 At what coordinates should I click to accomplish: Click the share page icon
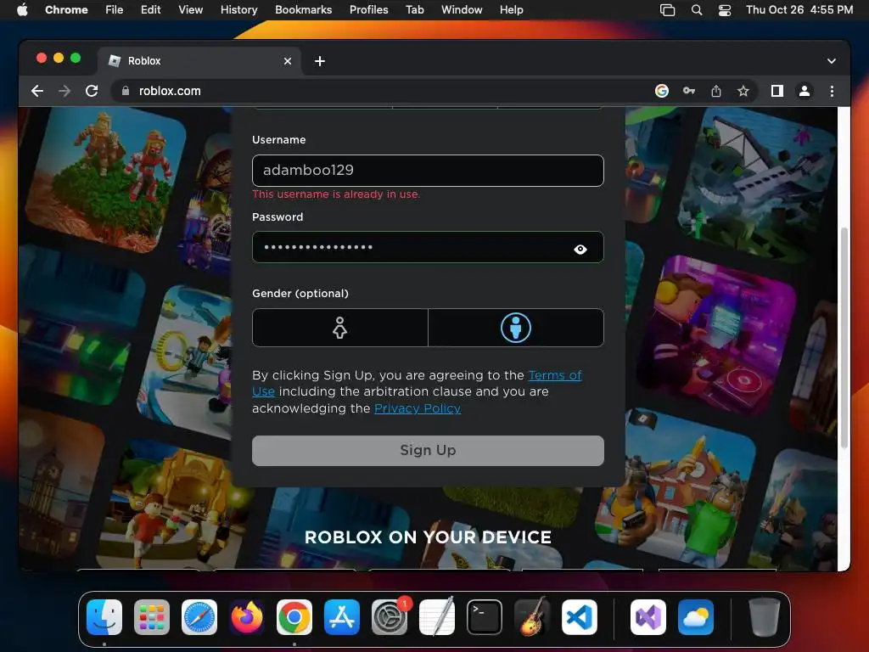pos(716,91)
